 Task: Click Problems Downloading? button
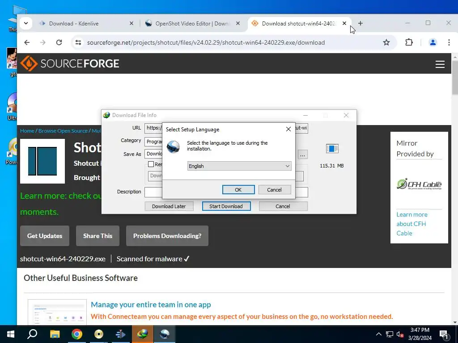[x=167, y=236]
